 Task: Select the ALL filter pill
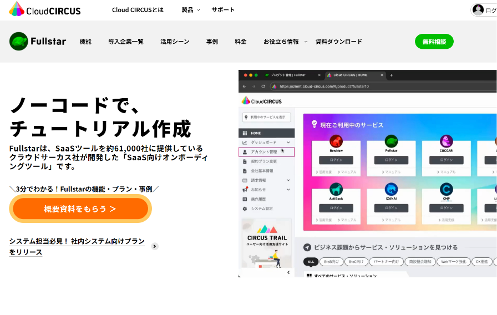(x=311, y=261)
